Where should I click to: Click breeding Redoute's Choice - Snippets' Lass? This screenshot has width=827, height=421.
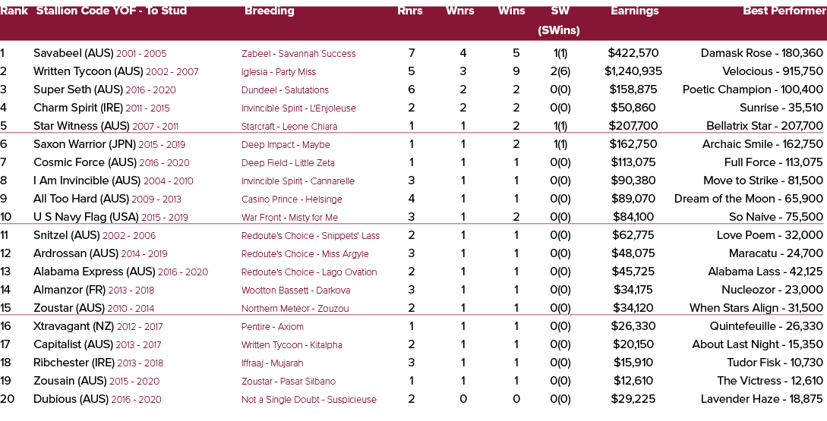[x=311, y=236]
